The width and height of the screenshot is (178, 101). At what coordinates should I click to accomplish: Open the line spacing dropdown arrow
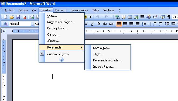[148, 24]
